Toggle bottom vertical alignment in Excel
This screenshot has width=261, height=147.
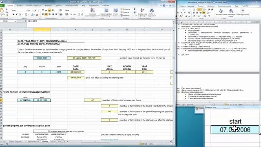[49, 10]
